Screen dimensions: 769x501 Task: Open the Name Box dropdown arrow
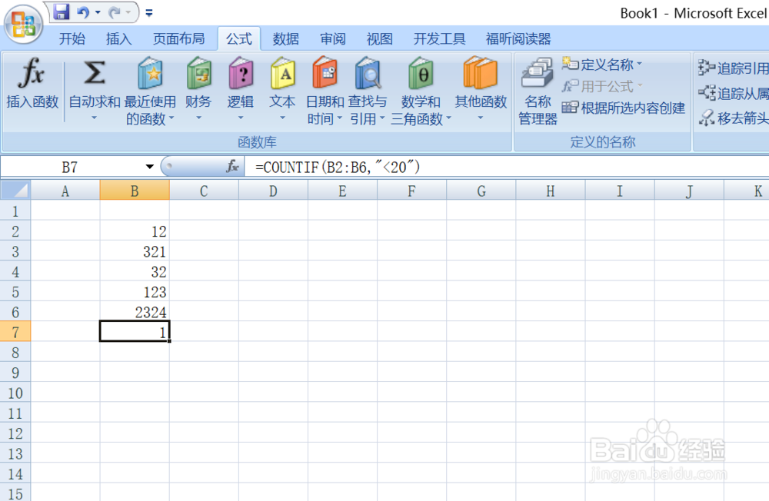149,166
